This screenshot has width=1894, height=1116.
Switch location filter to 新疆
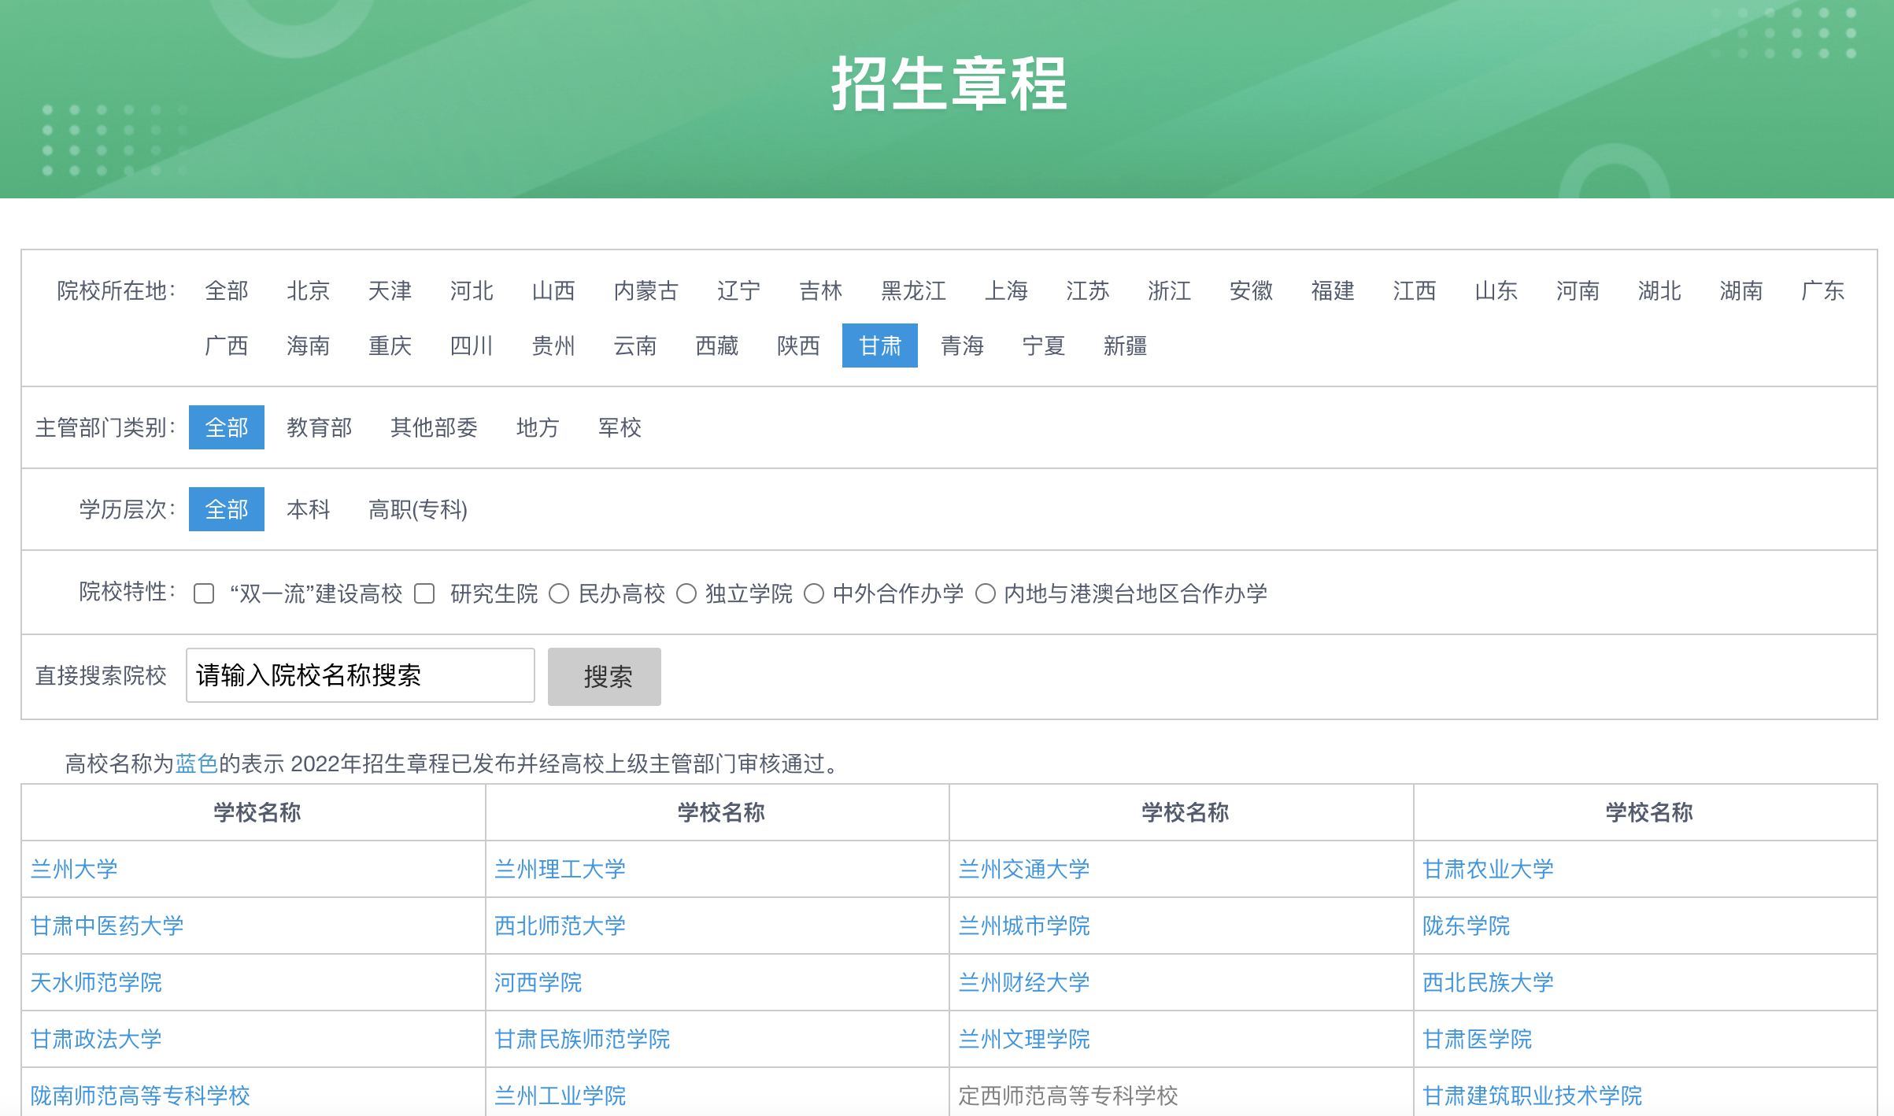point(1124,346)
